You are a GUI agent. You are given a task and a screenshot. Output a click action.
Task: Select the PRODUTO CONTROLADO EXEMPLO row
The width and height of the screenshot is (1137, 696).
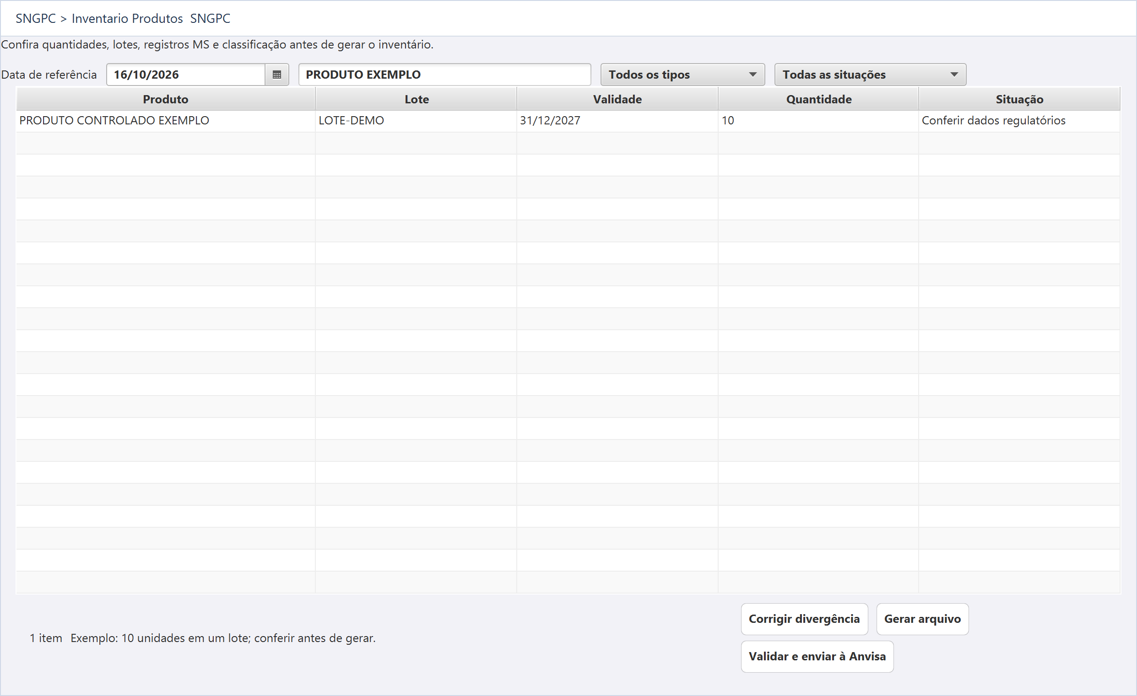[568, 121]
